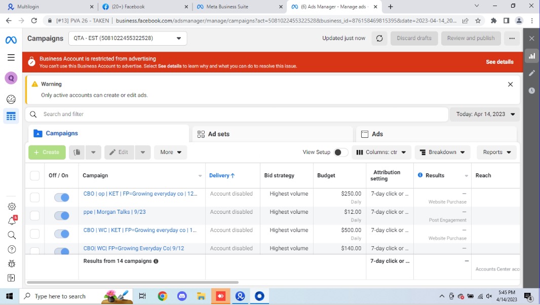Image resolution: width=540 pixels, height=305 pixels.
Task: Open Account overview gauge icon
Action: (x=11, y=99)
